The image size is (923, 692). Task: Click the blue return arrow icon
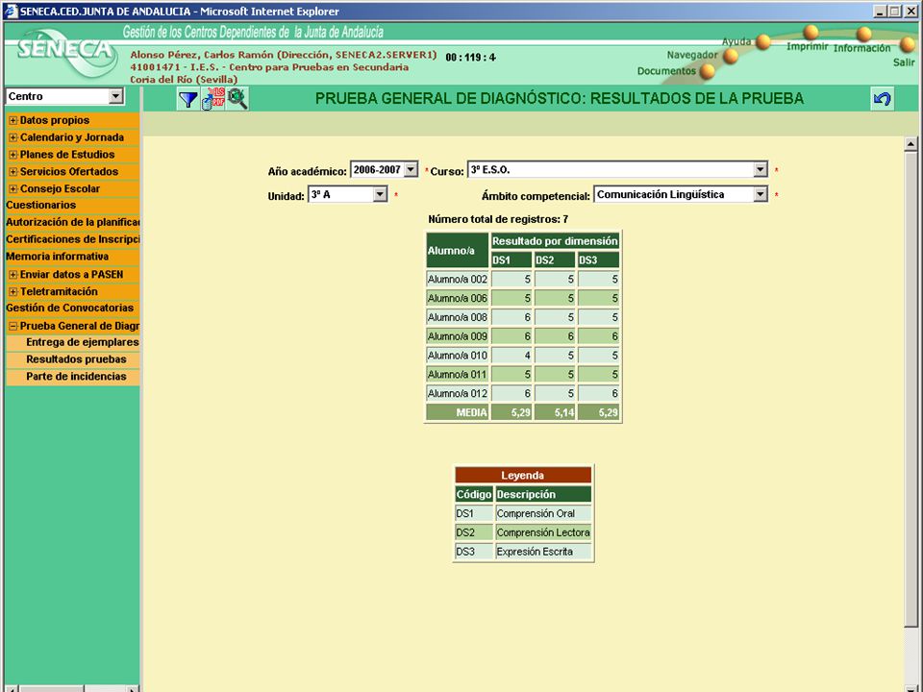(882, 98)
